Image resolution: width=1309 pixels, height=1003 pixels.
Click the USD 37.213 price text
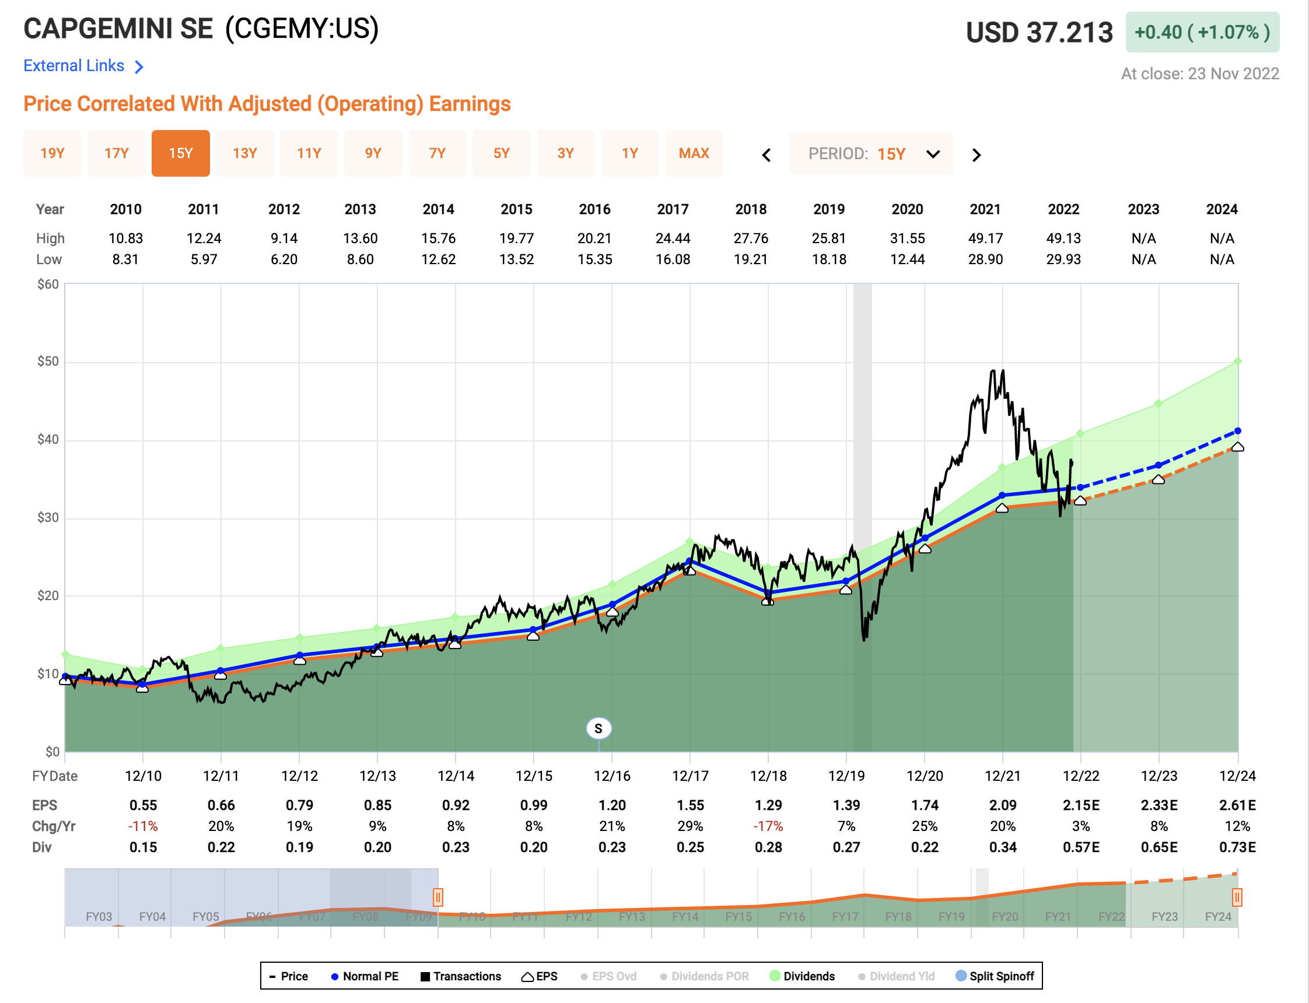tap(1039, 32)
